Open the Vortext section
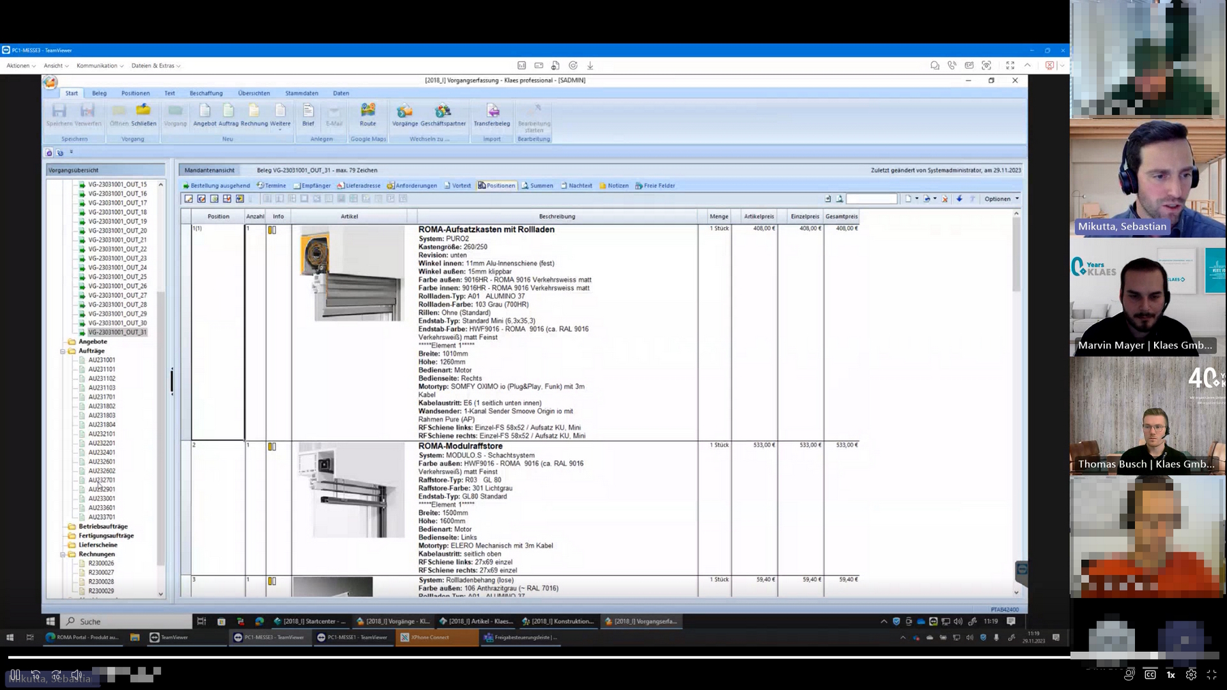1227x690 pixels. click(457, 185)
